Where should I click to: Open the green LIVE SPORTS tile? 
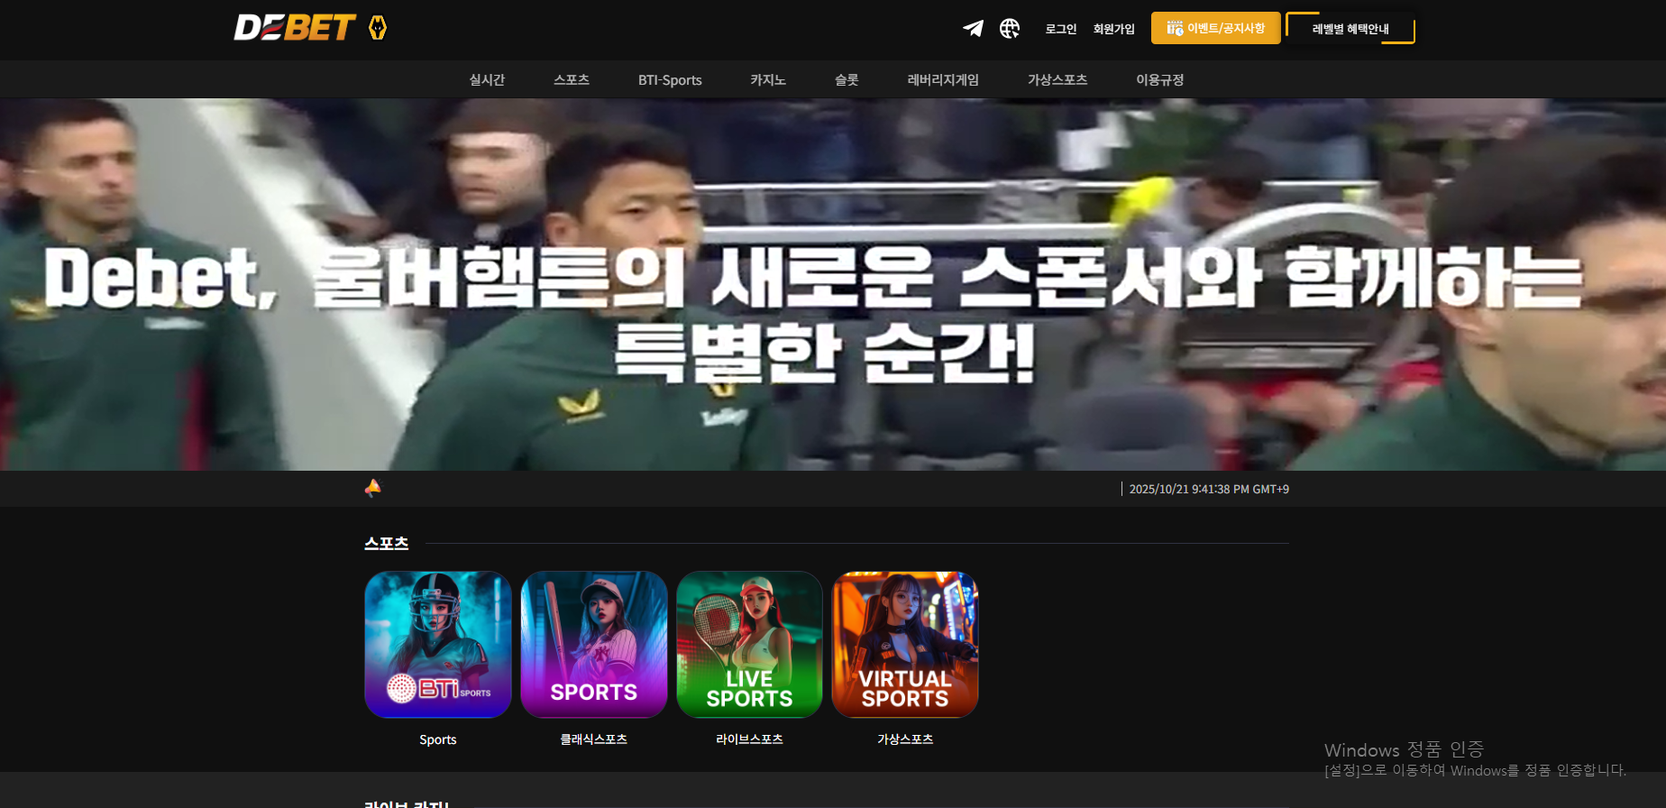coord(749,644)
